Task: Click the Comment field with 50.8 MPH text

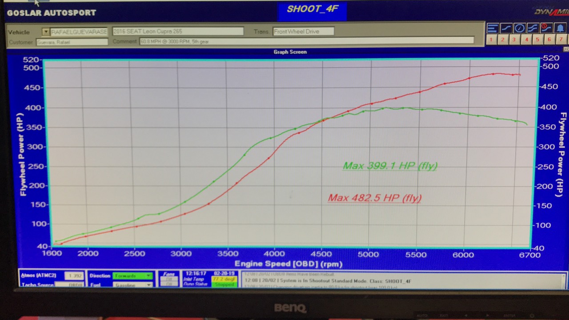Action: click(307, 41)
